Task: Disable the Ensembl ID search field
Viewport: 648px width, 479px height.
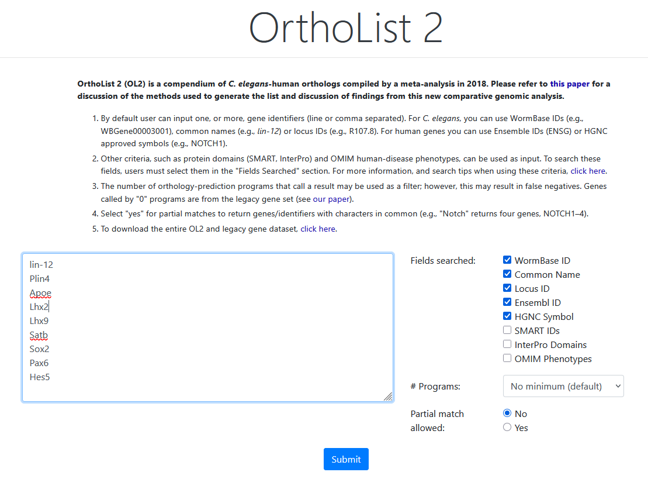Action: (x=507, y=302)
